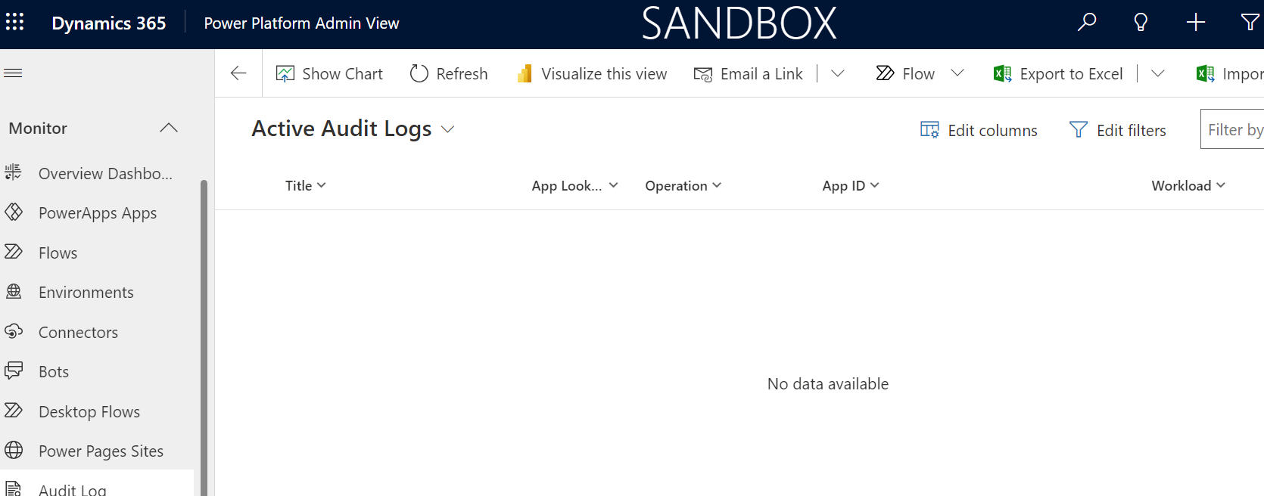
Task: Export the view to Excel
Action: pyautogui.click(x=1058, y=73)
